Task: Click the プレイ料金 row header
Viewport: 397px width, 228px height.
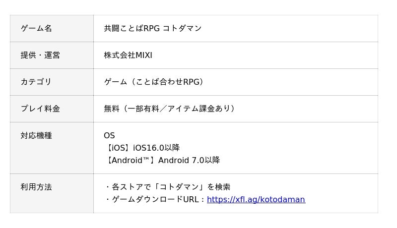Action: click(x=40, y=109)
